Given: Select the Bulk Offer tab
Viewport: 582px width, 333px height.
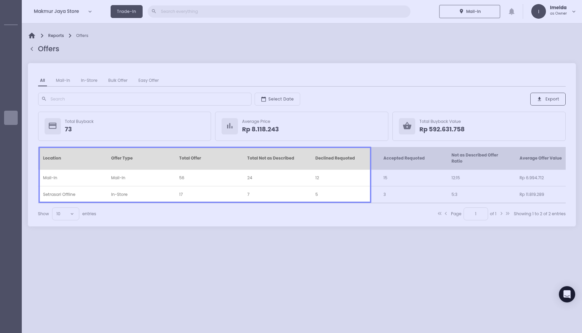Looking at the screenshot, I should (x=118, y=80).
